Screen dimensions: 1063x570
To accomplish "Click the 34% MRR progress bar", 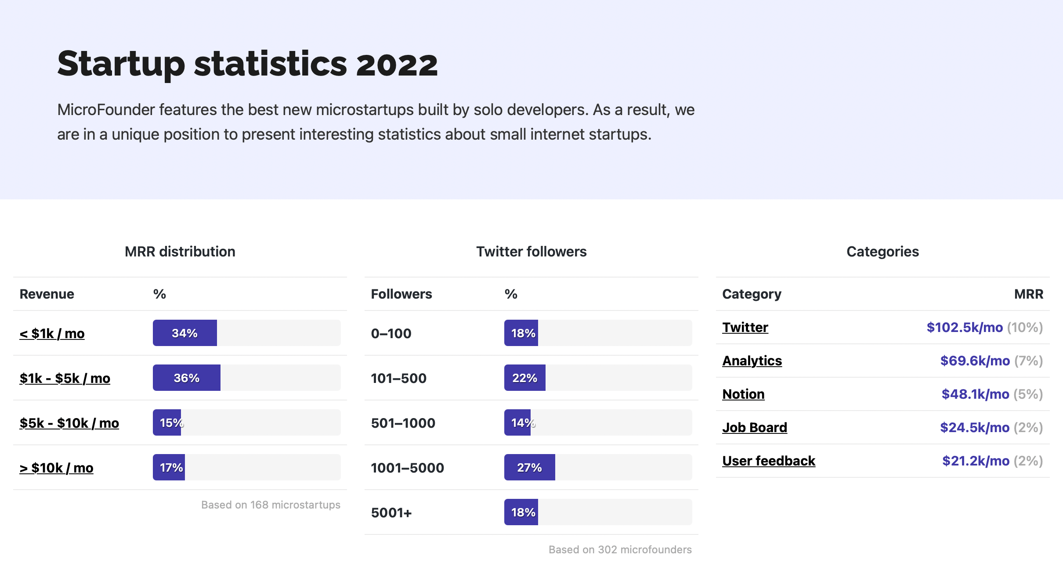I will click(246, 333).
